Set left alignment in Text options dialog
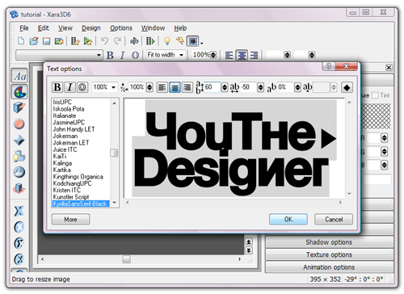The image size is (404, 294). pos(162,87)
